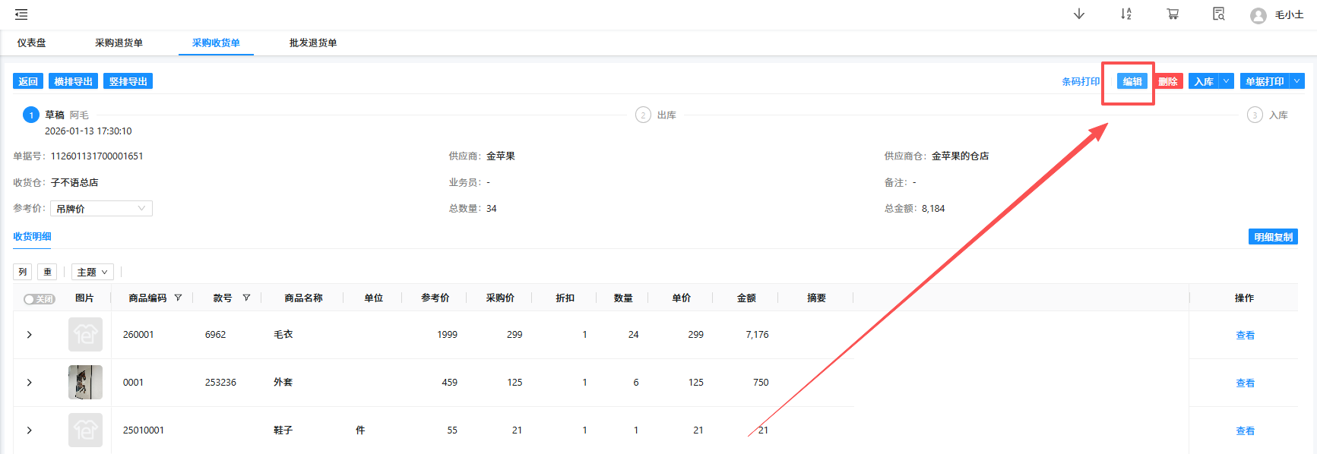Click the filter icon beside 商品编码

(178, 298)
